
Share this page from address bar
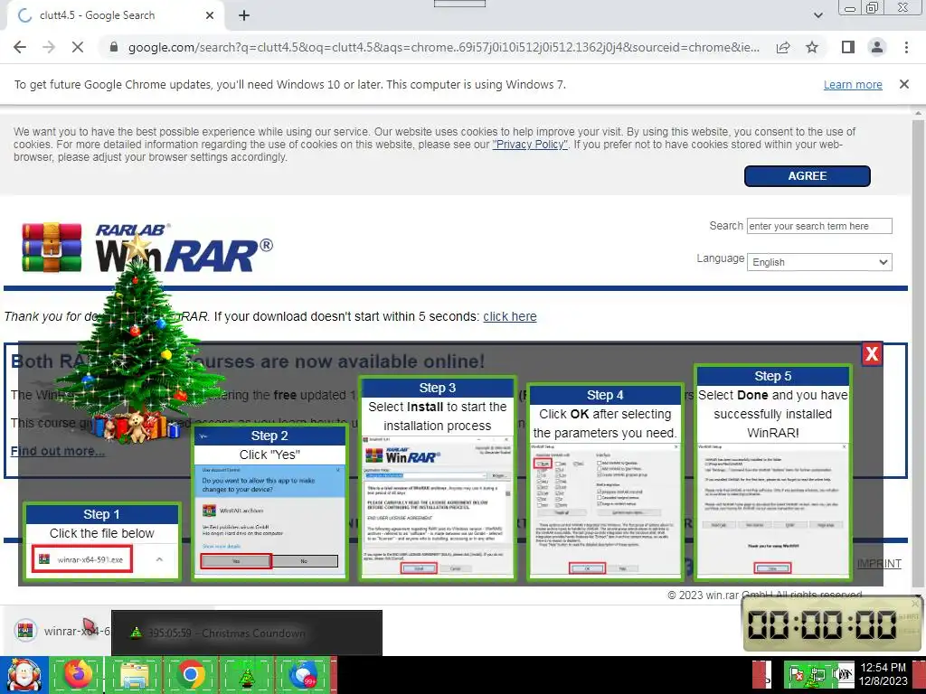pos(783,47)
